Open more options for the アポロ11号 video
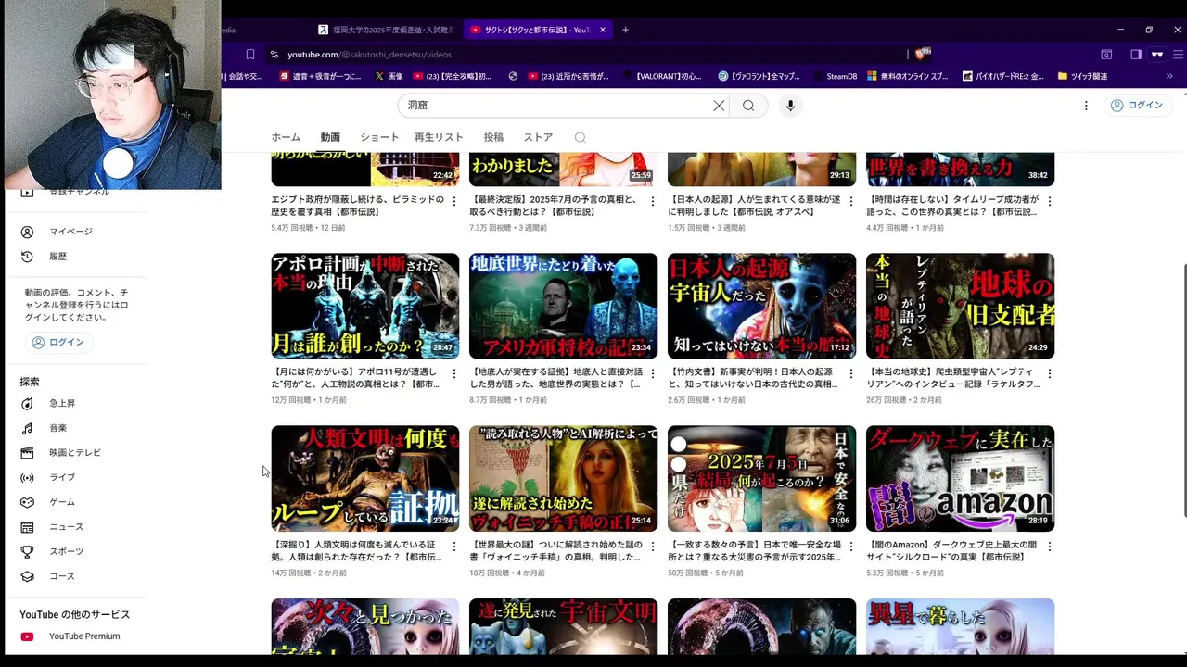1187x667 pixels. (453, 373)
